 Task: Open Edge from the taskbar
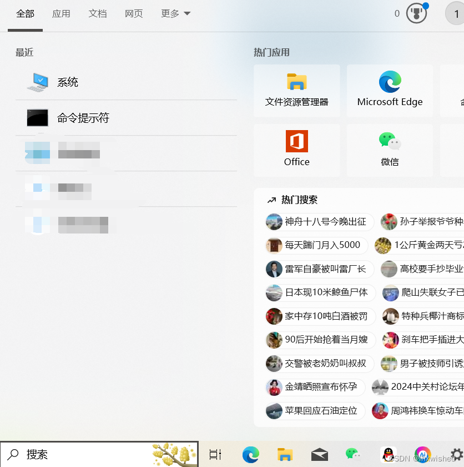click(250, 455)
